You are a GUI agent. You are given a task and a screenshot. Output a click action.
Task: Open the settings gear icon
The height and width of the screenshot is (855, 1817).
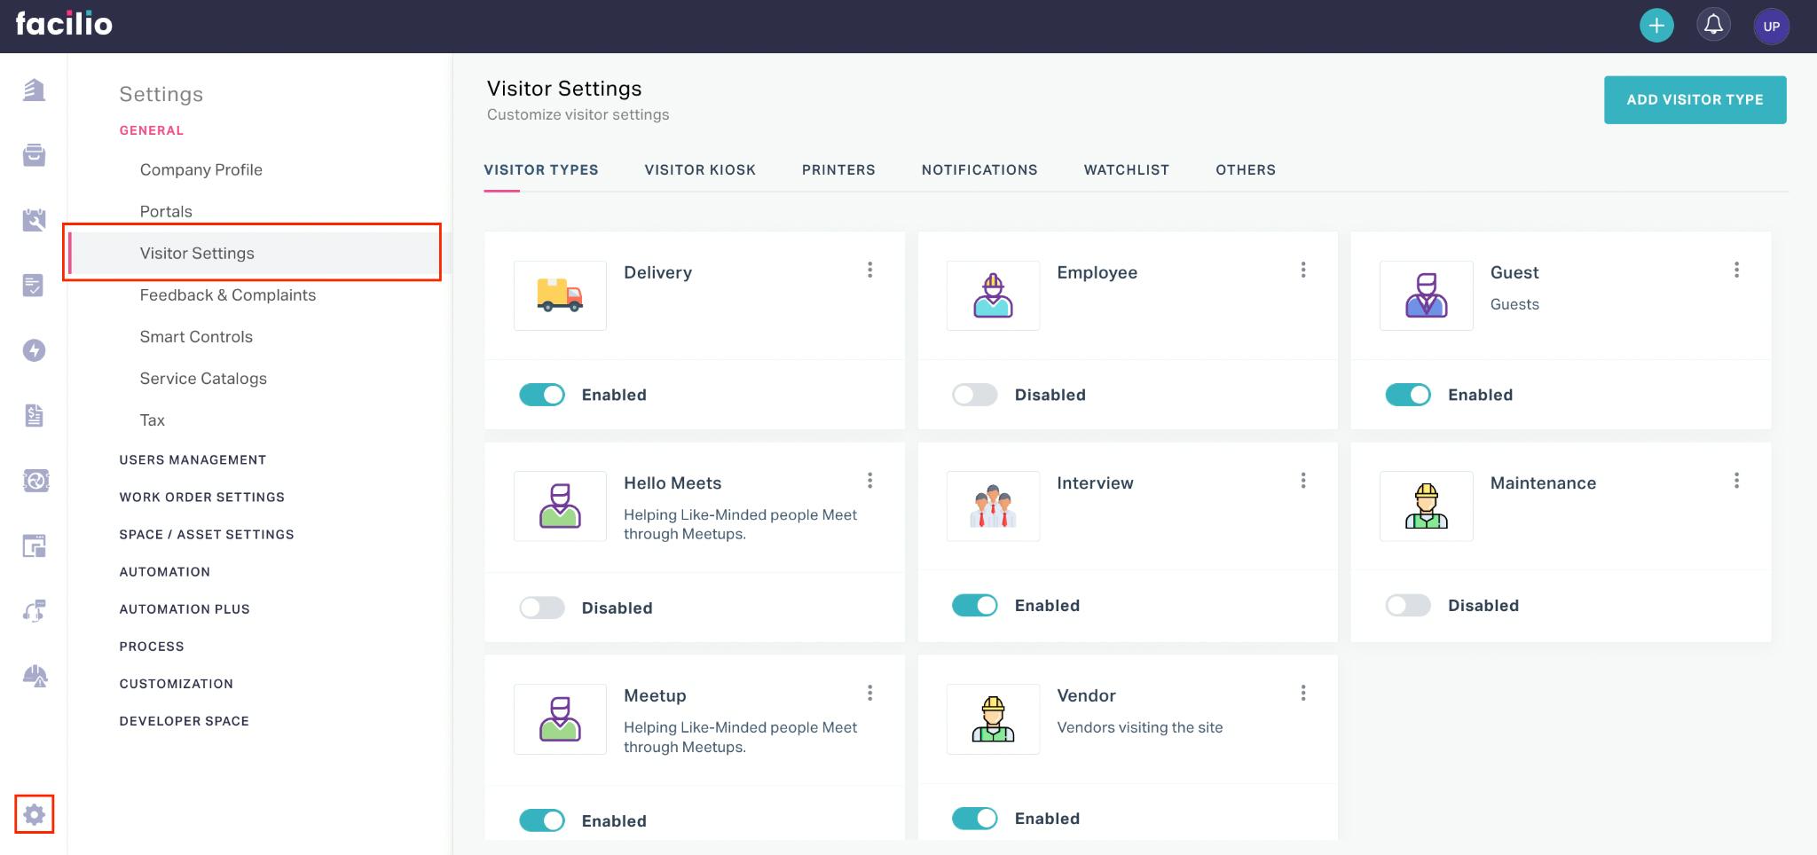pos(34,814)
